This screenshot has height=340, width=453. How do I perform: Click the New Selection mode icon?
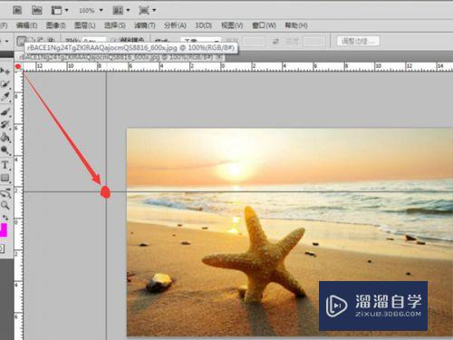(21, 41)
